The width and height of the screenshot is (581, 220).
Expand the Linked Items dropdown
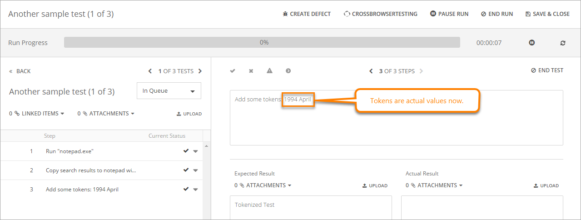[x=37, y=114]
